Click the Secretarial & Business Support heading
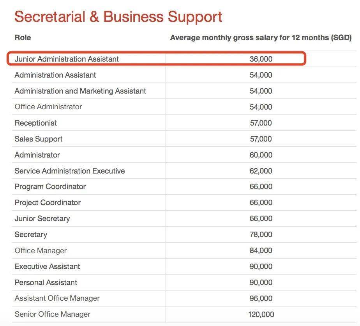 (x=118, y=17)
